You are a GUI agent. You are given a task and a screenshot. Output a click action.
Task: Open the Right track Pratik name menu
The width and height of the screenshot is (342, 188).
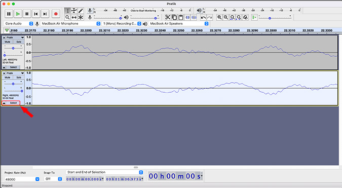click(15, 73)
